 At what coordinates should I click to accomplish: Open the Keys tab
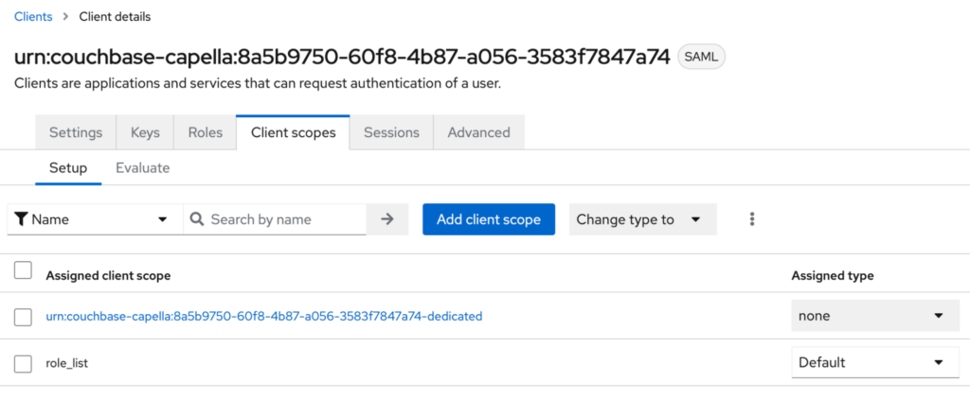(145, 132)
